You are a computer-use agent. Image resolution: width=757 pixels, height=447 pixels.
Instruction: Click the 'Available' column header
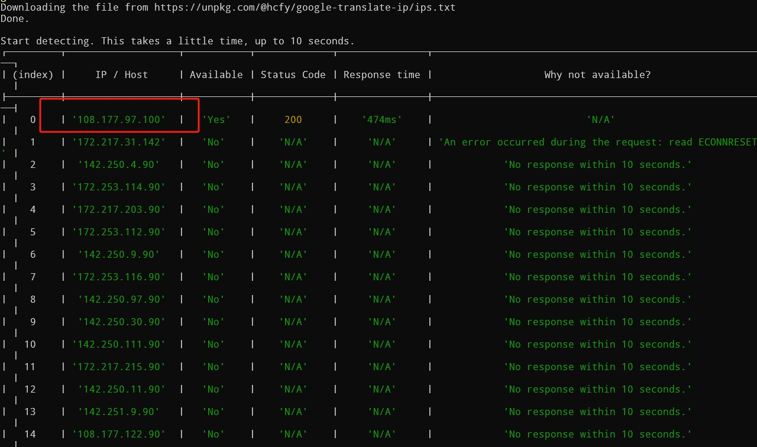pyautogui.click(x=216, y=74)
